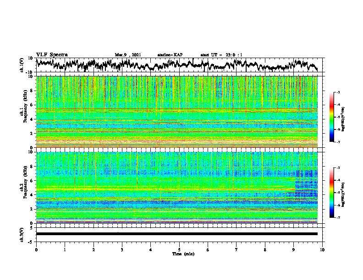
Task: Click the ch.1 spectrogram color scale bar
Action: [331, 117]
